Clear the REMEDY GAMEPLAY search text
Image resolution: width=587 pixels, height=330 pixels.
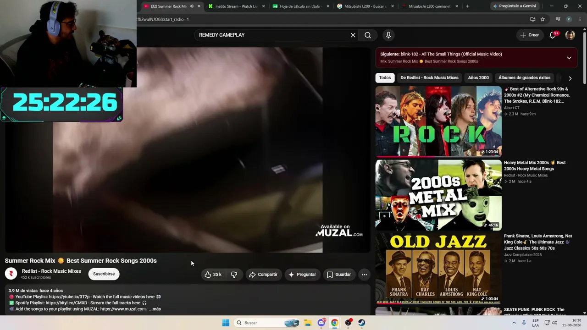click(x=353, y=35)
